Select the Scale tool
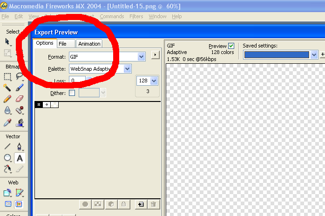The width and height of the screenshot is (325, 216). [7, 53]
